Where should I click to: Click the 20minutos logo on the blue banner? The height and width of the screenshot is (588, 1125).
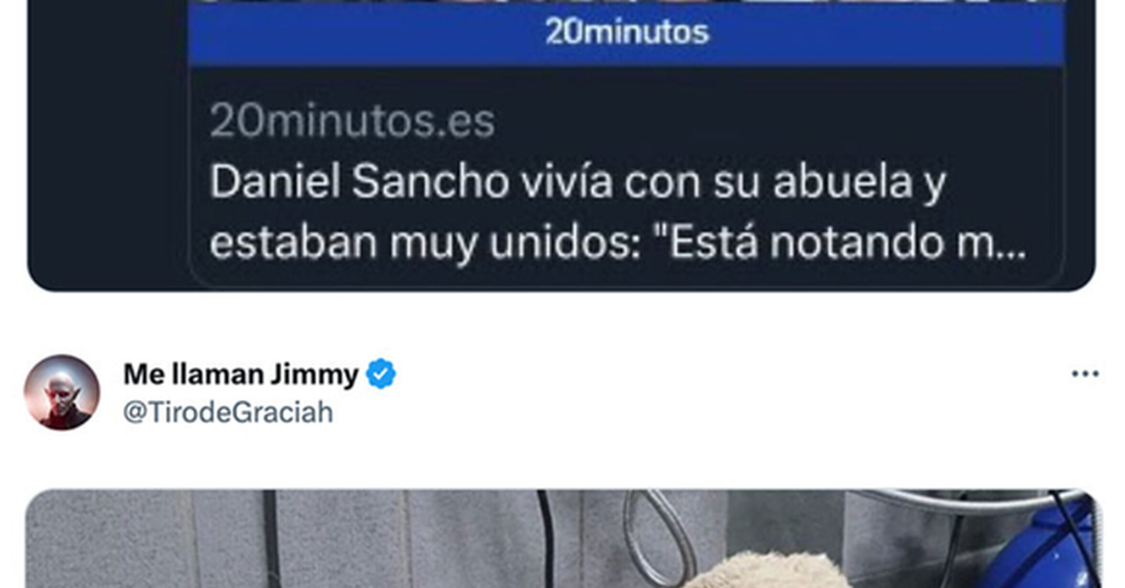[627, 32]
